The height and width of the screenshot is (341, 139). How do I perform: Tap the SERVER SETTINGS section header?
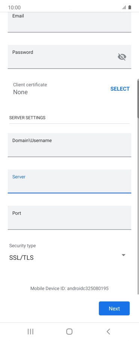27,118
